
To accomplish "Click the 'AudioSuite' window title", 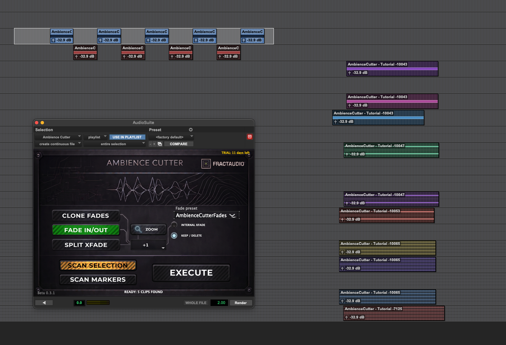I will (143, 122).
